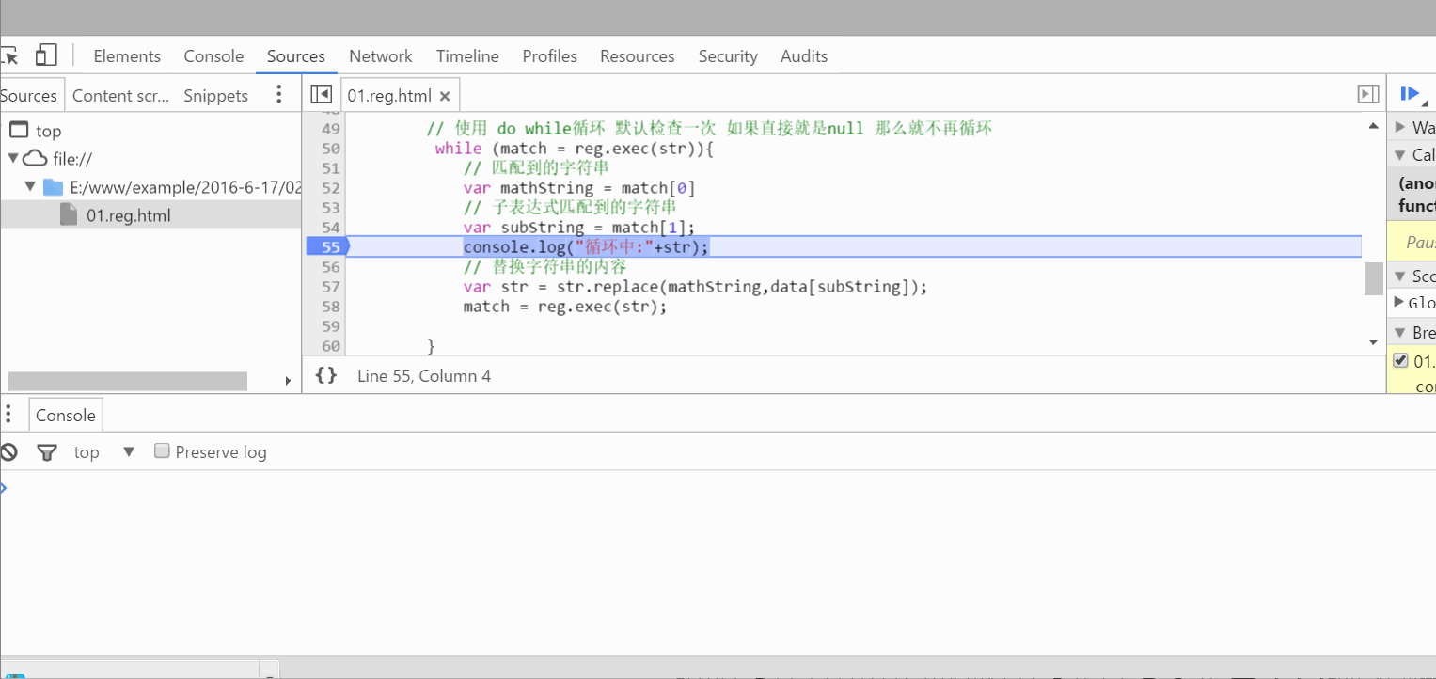Click the pretty print braces icon

[x=326, y=375]
